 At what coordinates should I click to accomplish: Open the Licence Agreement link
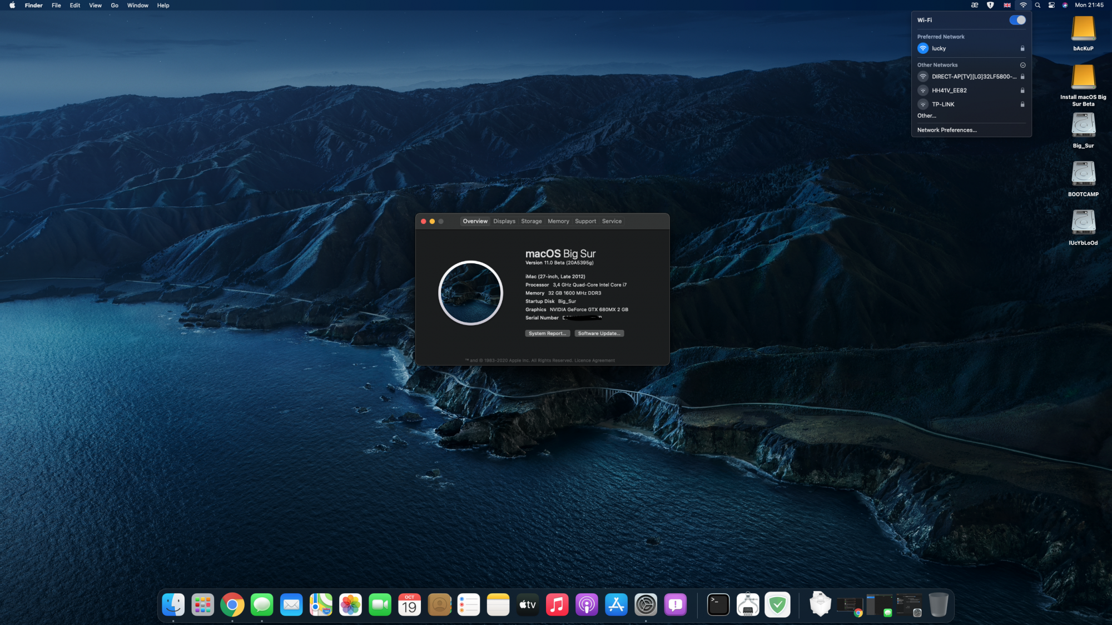click(594, 361)
